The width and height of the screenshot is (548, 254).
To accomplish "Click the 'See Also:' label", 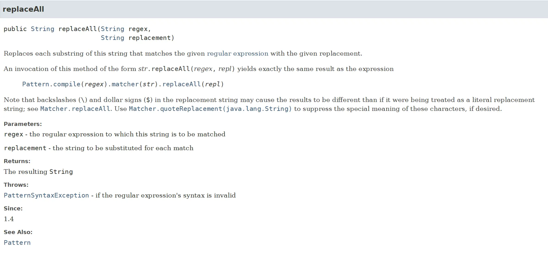I will [x=18, y=232].
